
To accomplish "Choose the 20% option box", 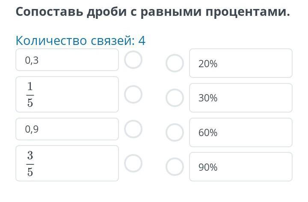I will [x=240, y=63].
